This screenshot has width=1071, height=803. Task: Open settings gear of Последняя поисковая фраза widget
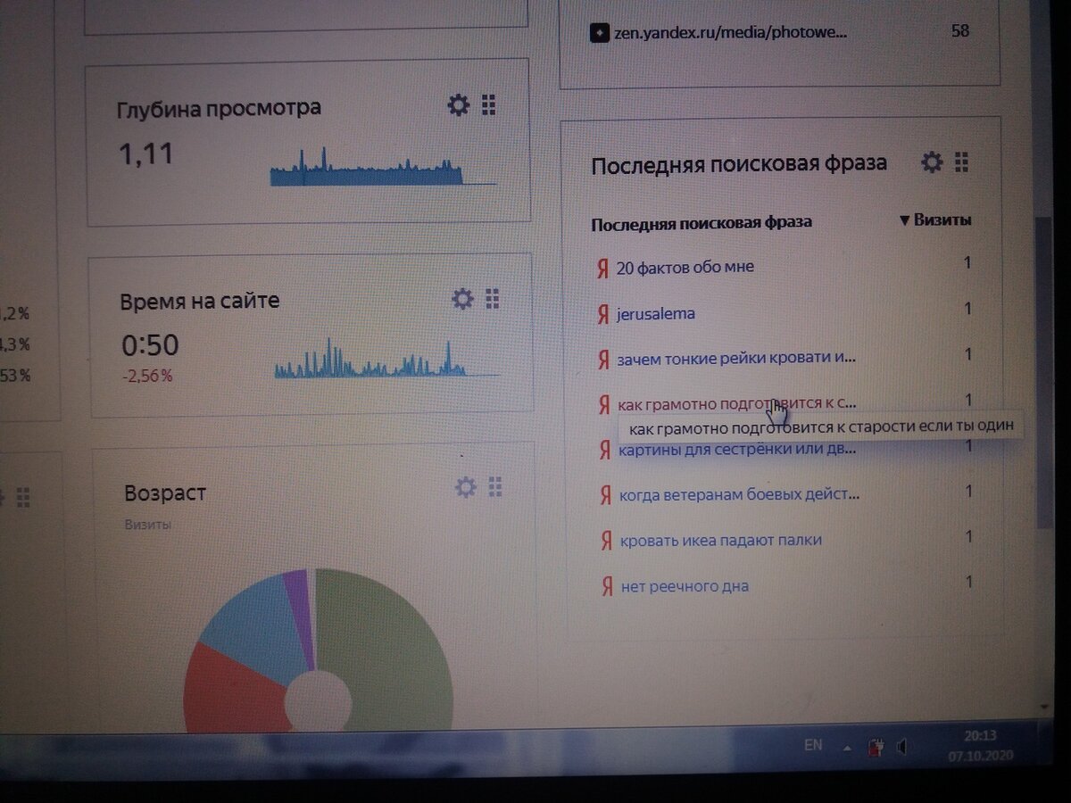tap(932, 162)
